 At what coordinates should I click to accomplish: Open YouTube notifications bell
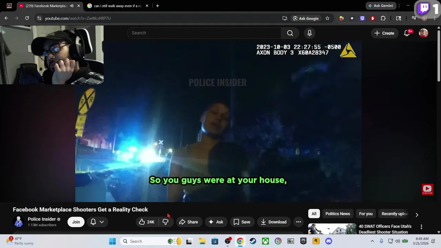[407, 33]
